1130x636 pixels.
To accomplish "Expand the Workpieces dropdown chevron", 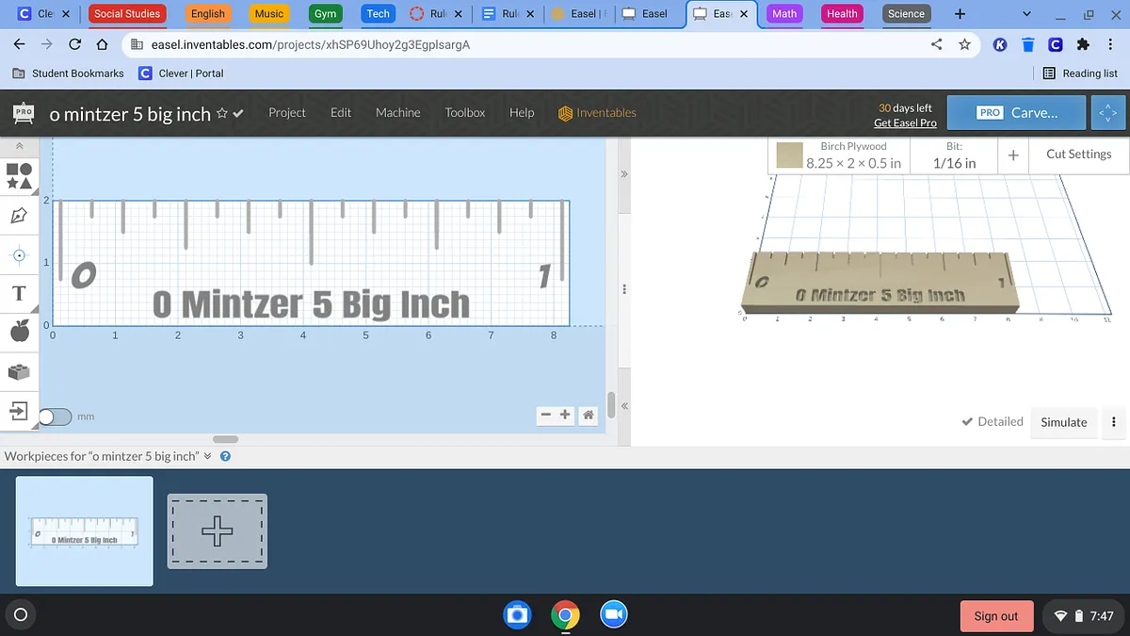I will coord(208,456).
